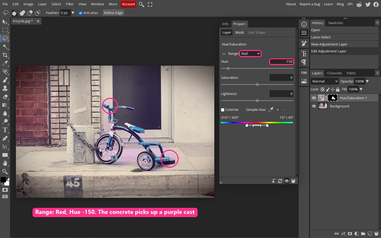Image resolution: width=381 pixels, height=238 pixels.
Task: Select the Path Select tool
Action: coord(5,147)
